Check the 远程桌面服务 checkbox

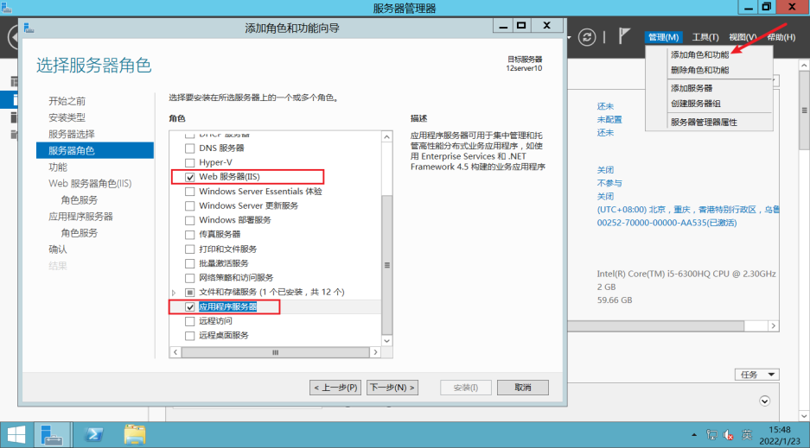tap(189, 336)
